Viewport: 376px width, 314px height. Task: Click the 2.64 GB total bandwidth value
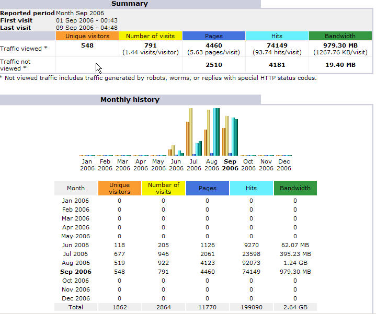point(295,307)
